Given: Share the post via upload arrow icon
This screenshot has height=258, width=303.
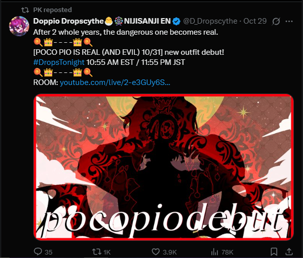Looking at the screenshot, I should 289,251.
